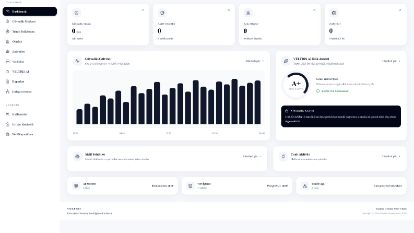Viewport: 414px width, 233px height.
Task: Click the Canlı Aktivite heading
Action: coord(300,154)
